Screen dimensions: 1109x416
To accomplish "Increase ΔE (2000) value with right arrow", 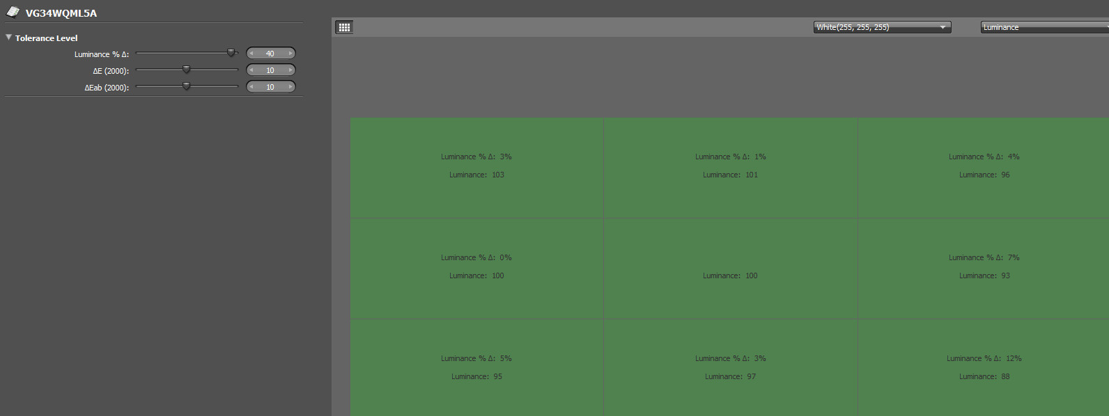I will (x=290, y=70).
